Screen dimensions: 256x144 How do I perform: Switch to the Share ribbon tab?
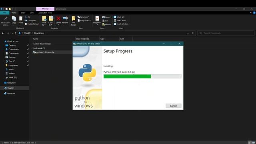click(23, 13)
